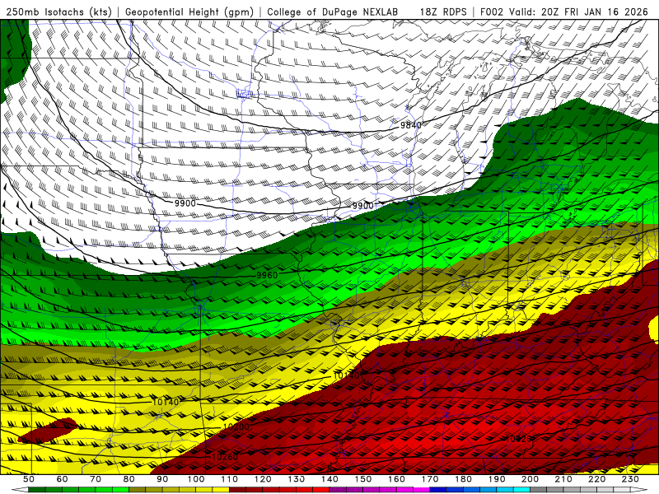Click the 200 value on the color scale

pos(530,479)
